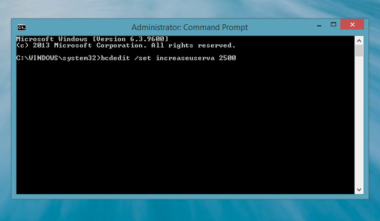Image resolution: width=380 pixels, height=221 pixels.
Task: Click the 'bcdedit' command word
Action: click(x=115, y=58)
